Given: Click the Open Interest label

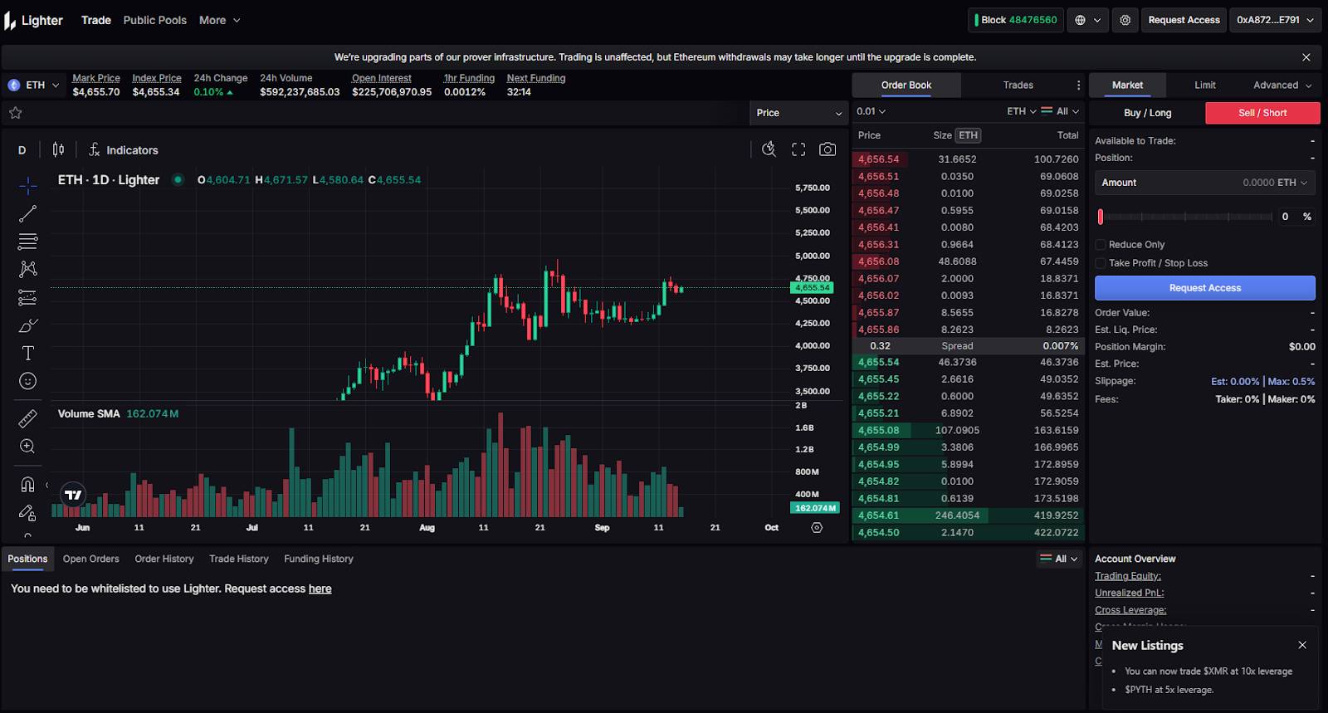Looking at the screenshot, I should (382, 78).
